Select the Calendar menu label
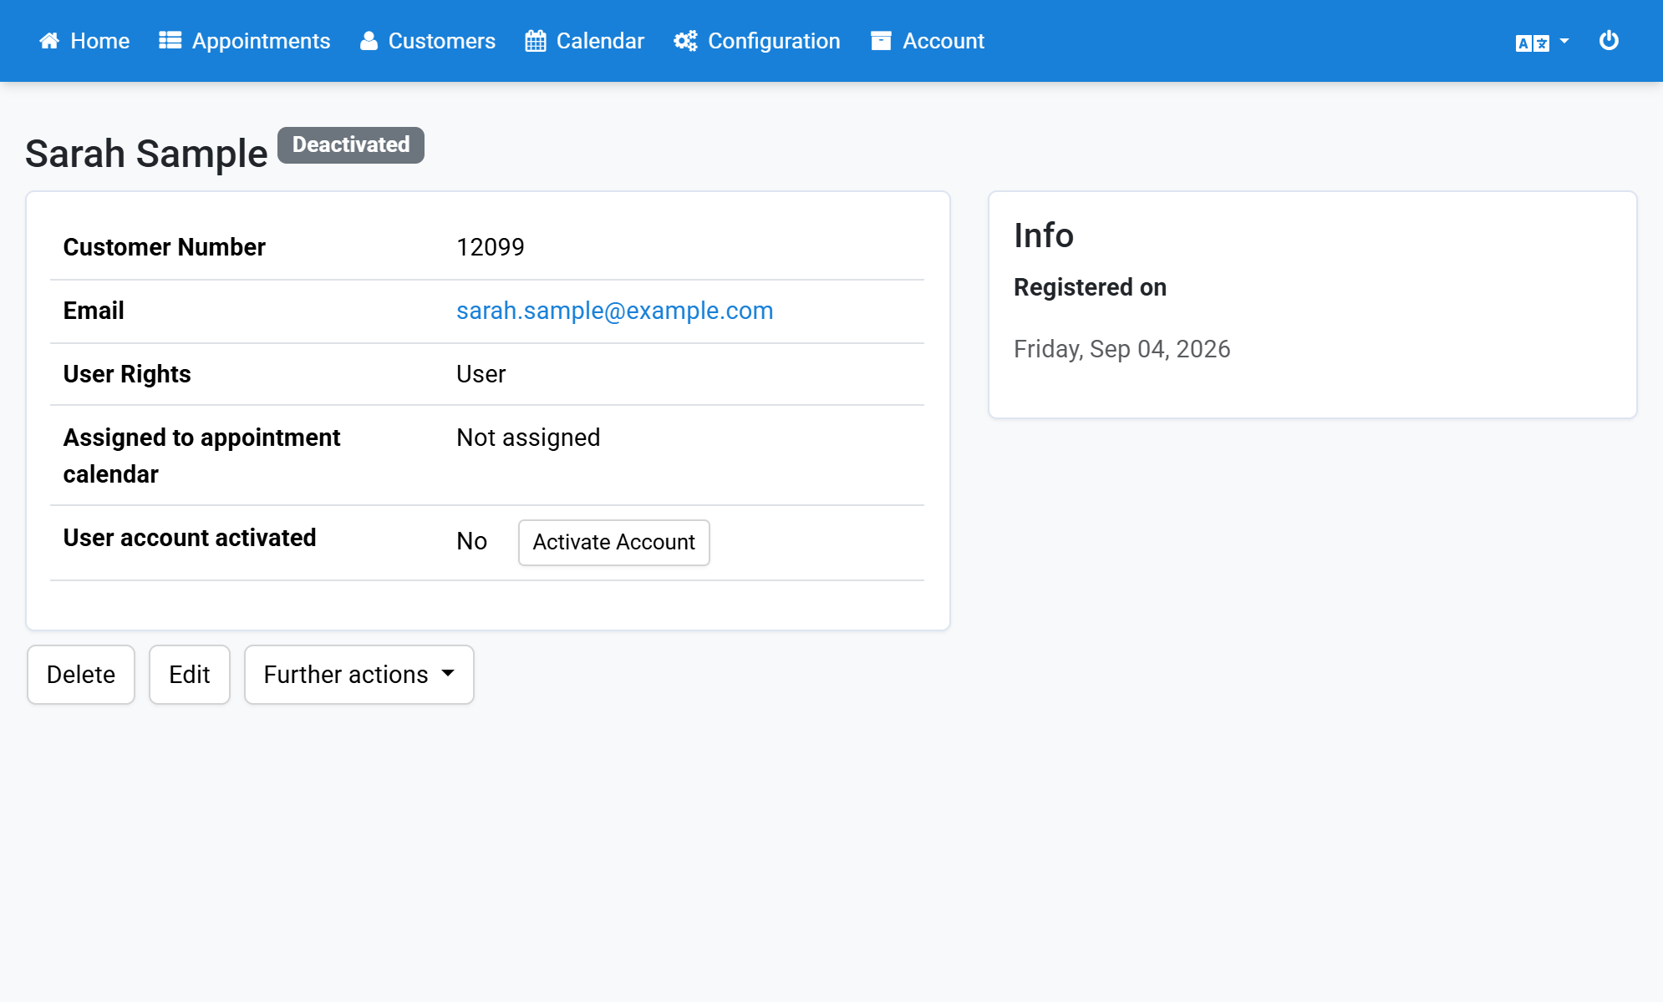 pyautogui.click(x=600, y=41)
